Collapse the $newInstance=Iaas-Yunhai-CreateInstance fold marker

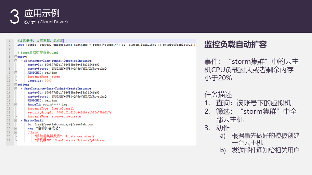16,88
